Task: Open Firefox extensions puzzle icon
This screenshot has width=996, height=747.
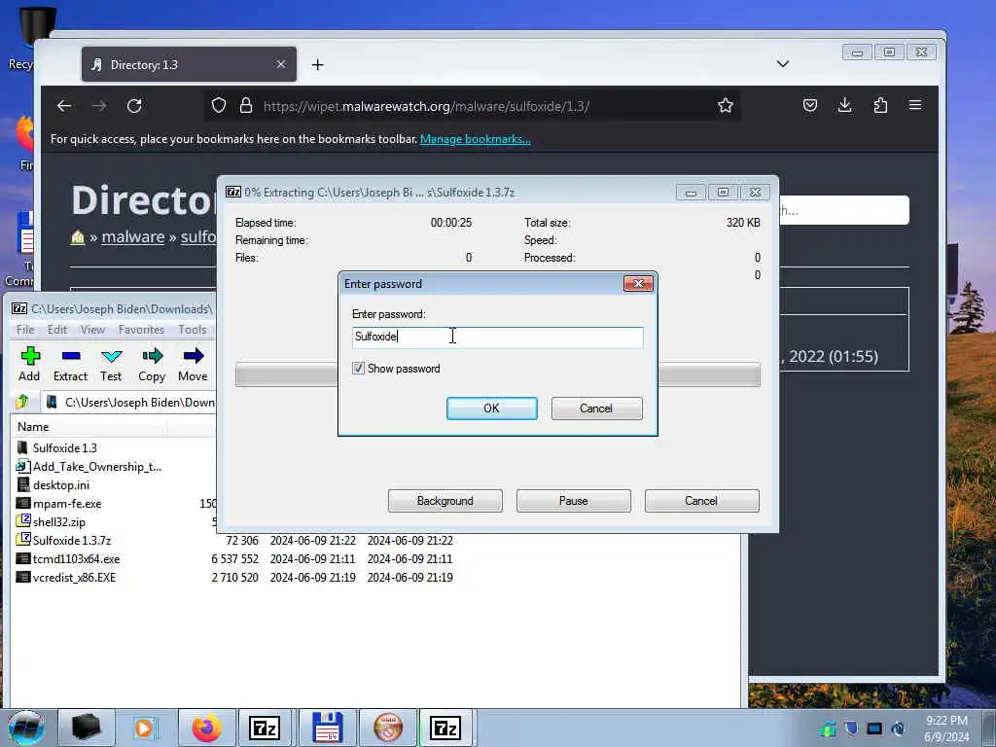Action: click(880, 105)
